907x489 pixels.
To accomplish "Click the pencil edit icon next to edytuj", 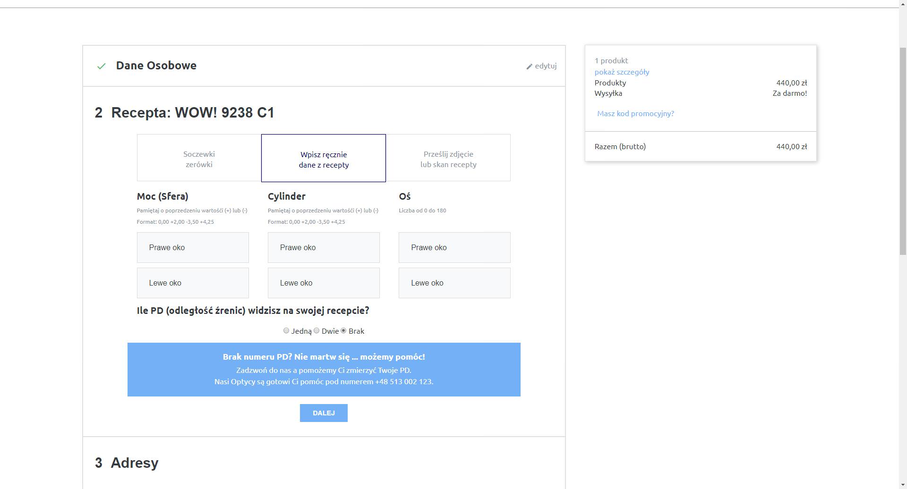I will [529, 67].
